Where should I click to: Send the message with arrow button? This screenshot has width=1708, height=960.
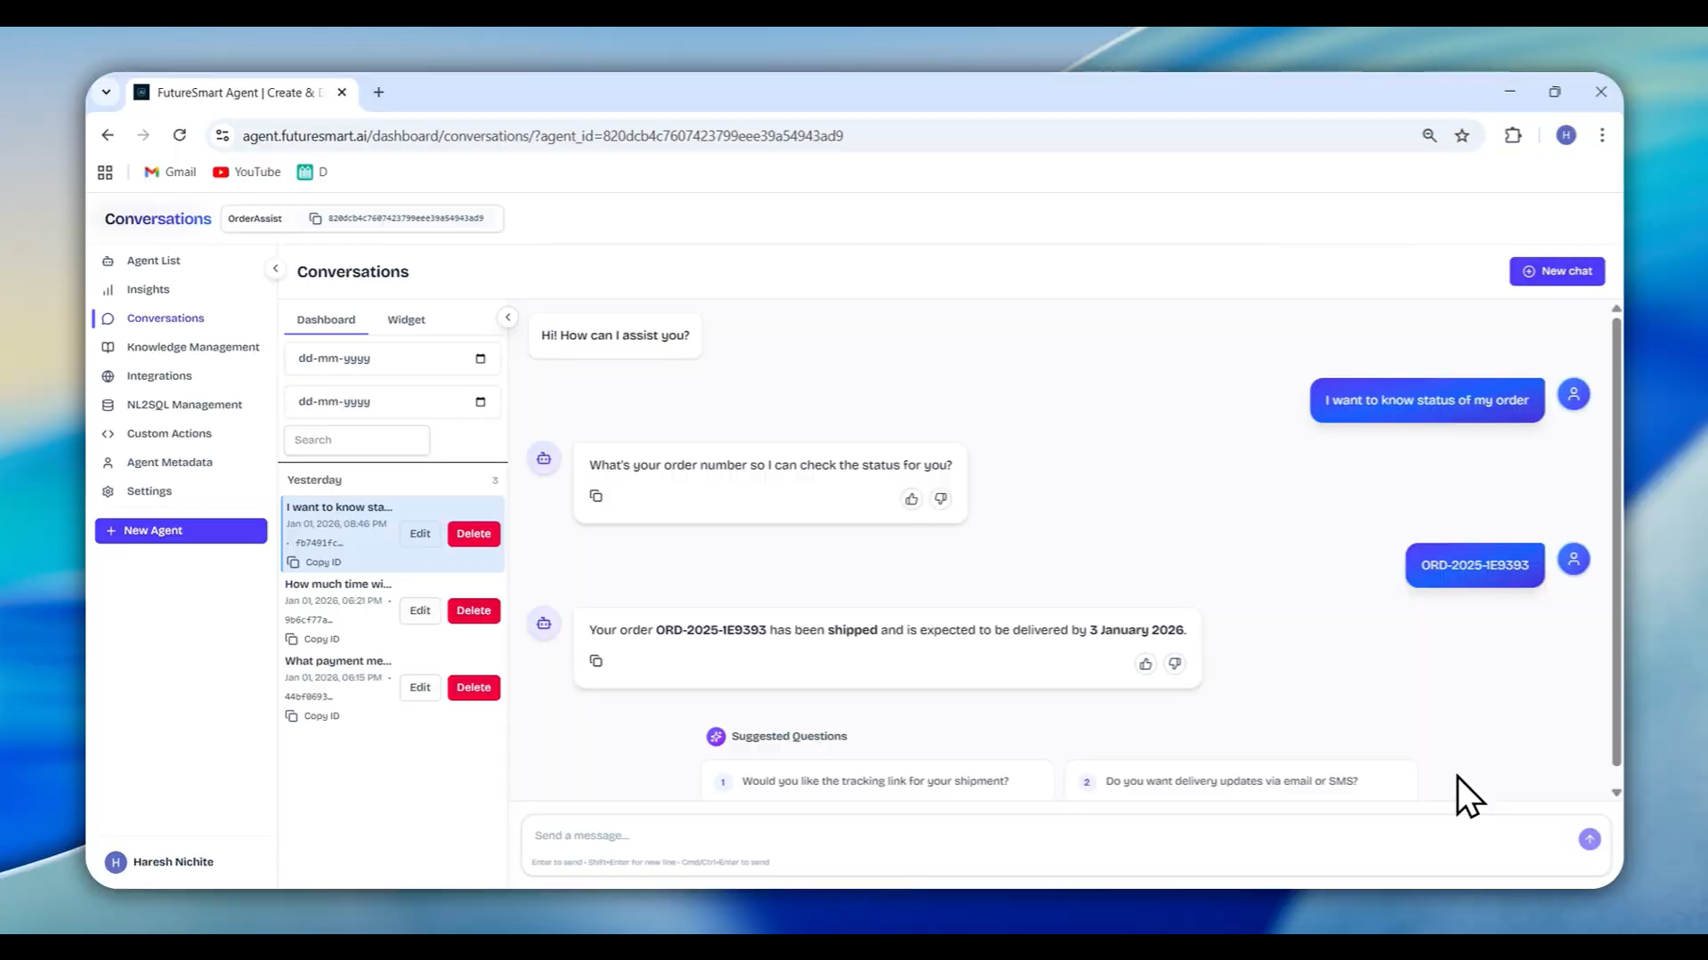pyautogui.click(x=1590, y=840)
